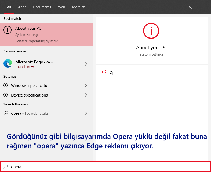The height and width of the screenshot is (172, 211).
Task: Select opera See web results
Action: pos(46,113)
